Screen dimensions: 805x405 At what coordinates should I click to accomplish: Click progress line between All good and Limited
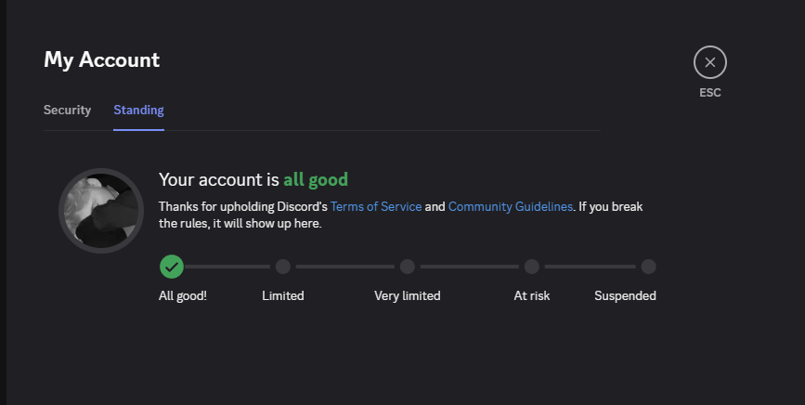(x=227, y=267)
